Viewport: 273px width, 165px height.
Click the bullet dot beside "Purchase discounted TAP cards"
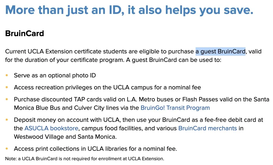pos(7,99)
